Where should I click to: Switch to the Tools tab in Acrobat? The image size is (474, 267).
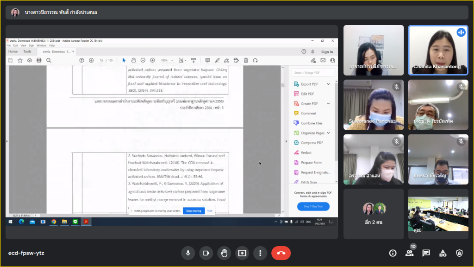(27, 52)
